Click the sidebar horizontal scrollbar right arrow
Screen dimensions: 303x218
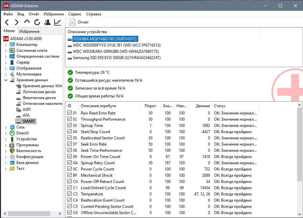pos(60,213)
